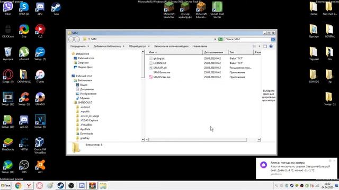Sort by Дата изменения column header
This screenshot has width=339, height=190.
tap(216, 52)
